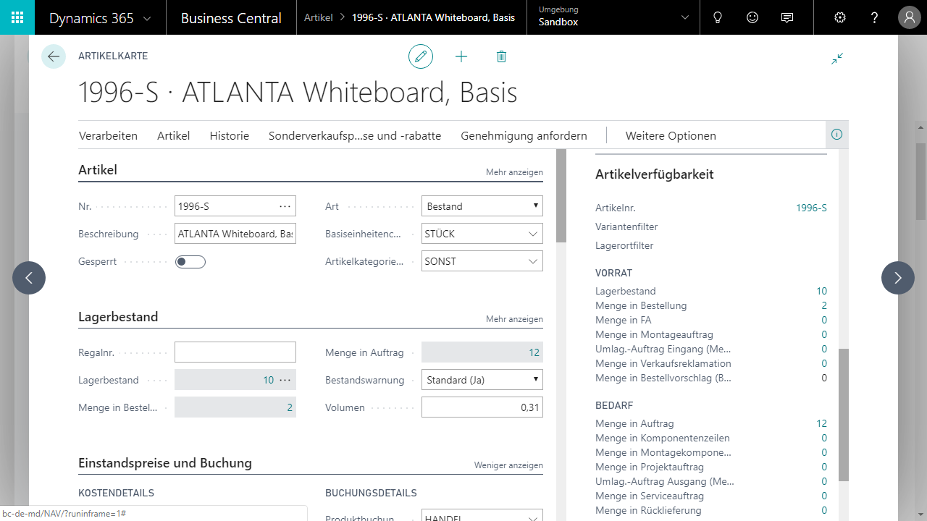927x521 pixels.
Task: Open the help question mark icon
Action: point(875,17)
